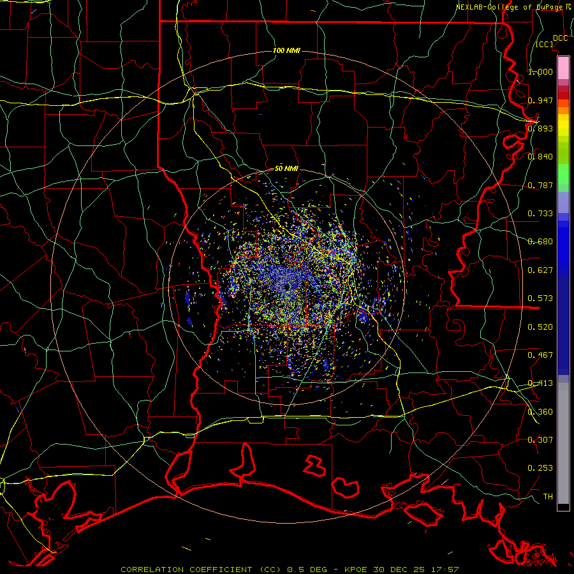
Task: Click the 0.520 legend value
Action: click(540, 327)
